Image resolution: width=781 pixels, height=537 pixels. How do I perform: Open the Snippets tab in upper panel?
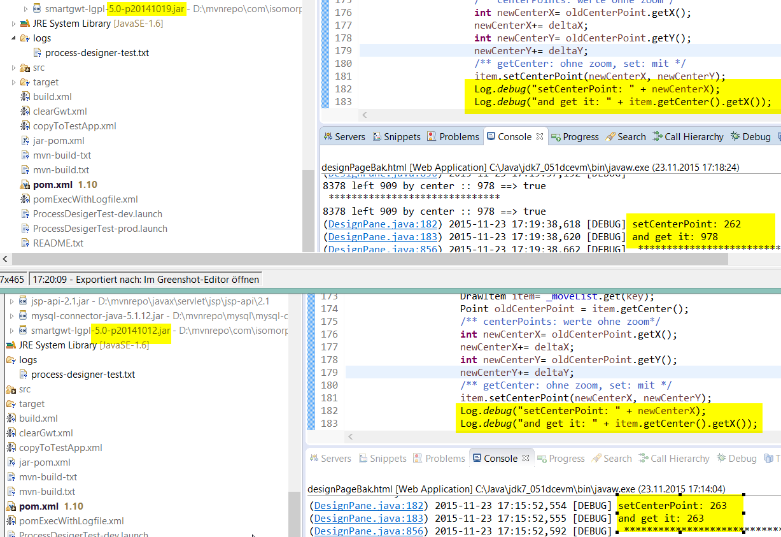397,136
